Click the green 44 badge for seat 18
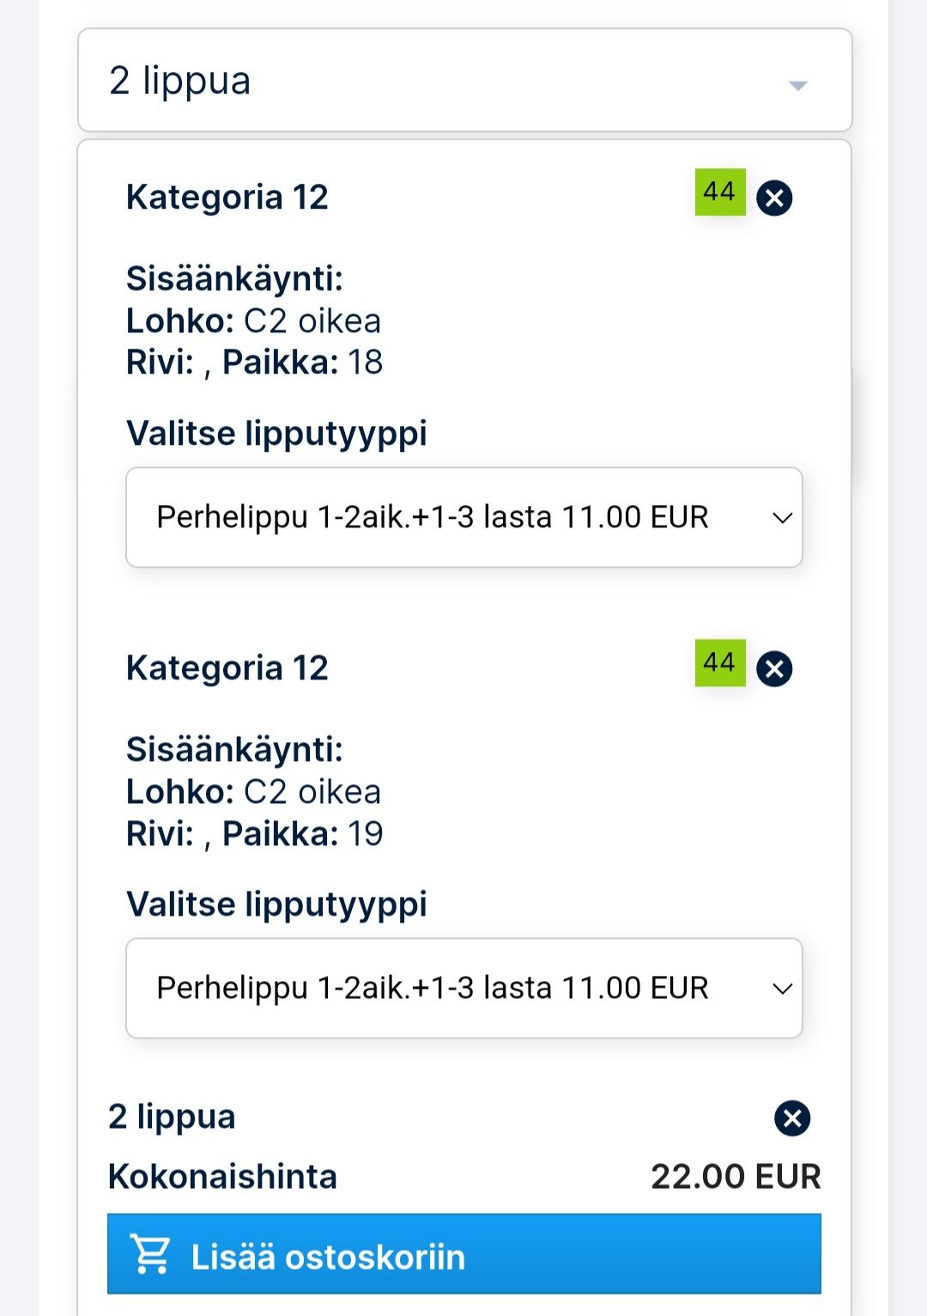Image resolution: width=927 pixels, height=1316 pixels. coord(719,192)
